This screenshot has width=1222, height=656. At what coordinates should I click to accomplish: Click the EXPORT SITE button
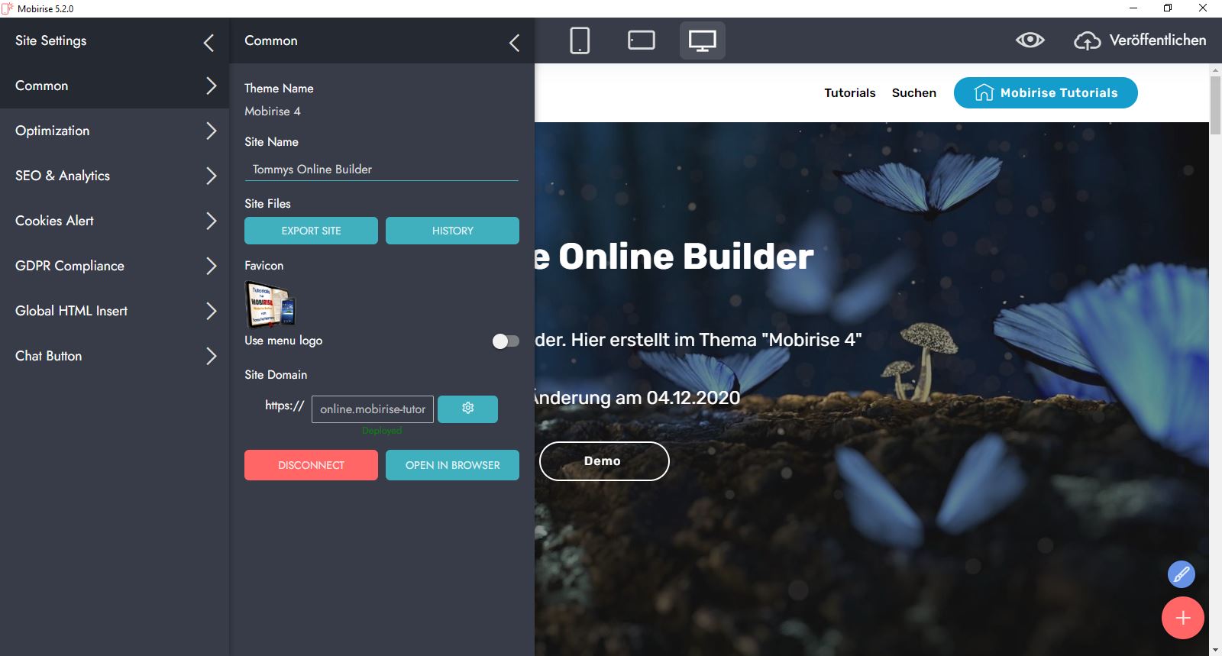point(311,231)
